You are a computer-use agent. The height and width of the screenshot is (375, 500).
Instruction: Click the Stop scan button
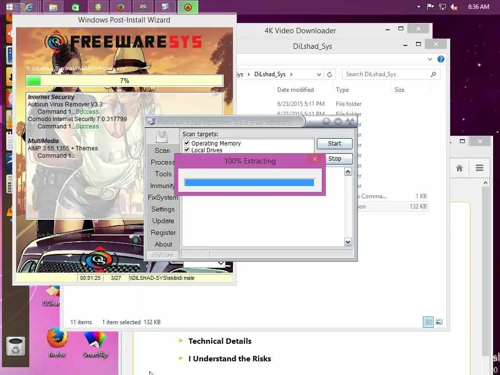[x=338, y=159]
